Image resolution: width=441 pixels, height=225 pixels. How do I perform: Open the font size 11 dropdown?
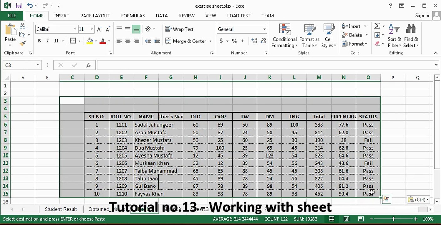click(92, 29)
